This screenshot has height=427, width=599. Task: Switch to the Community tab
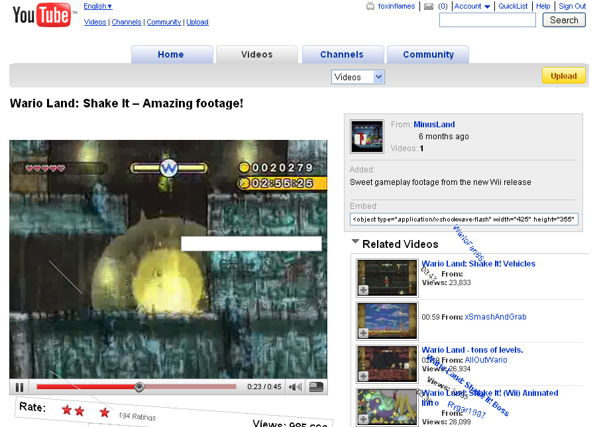[x=428, y=54]
